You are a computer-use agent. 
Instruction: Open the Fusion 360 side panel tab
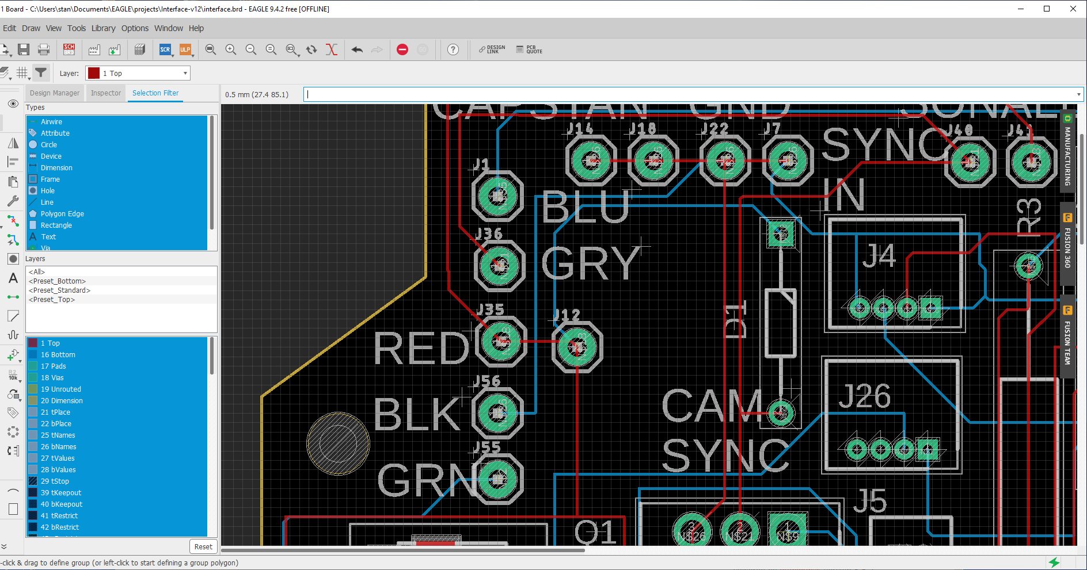coord(1067,244)
